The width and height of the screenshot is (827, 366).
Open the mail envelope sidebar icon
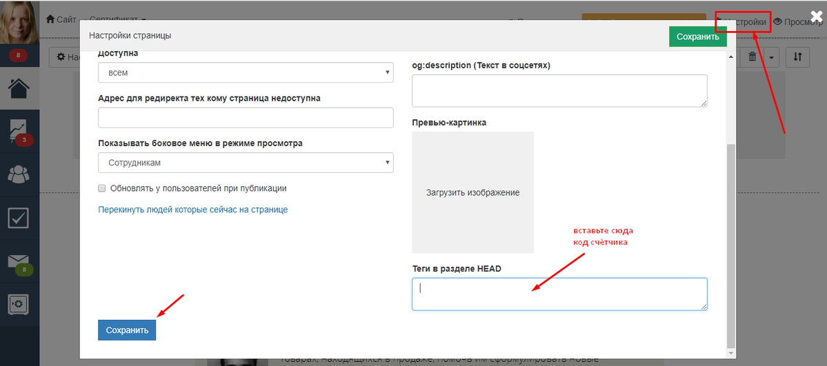[x=19, y=262]
